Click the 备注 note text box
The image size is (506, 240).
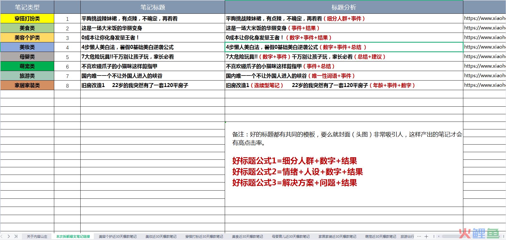[x=344, y=164]
